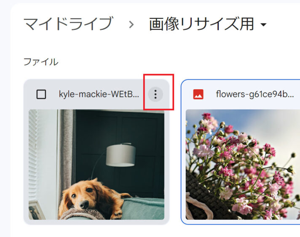Open the more-actions menu for kyle-mackie file
Viewport: 300px width, 237px height.
pyautogui.click(x=155, y=94)
